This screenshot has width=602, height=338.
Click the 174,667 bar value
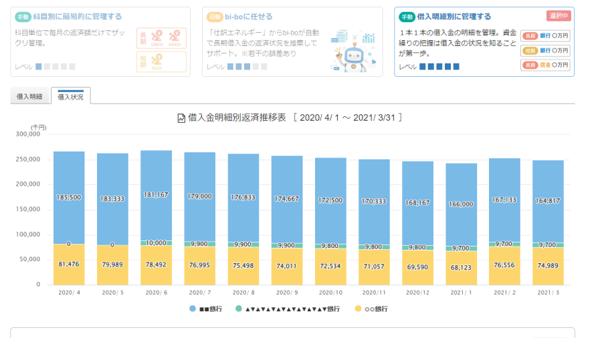[x=286, y=199]
